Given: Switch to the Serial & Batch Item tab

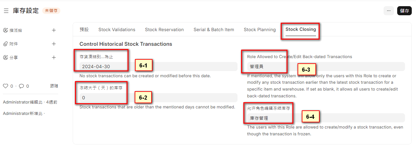Looking at the screenshot, I should point(214,30).
